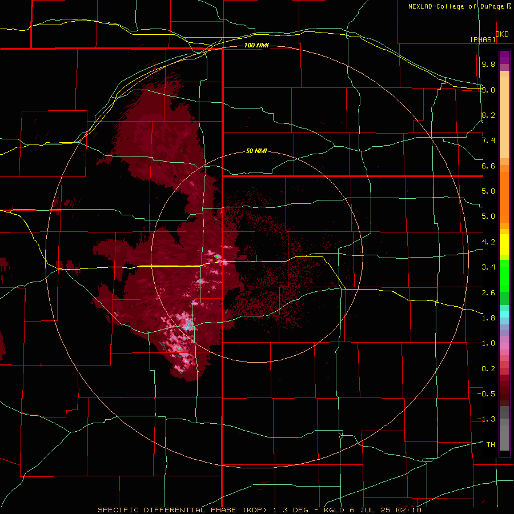Viewport: 514px width, 514px height.
Task: Click the -1.3 value on the scale
Action: point(486,419)
